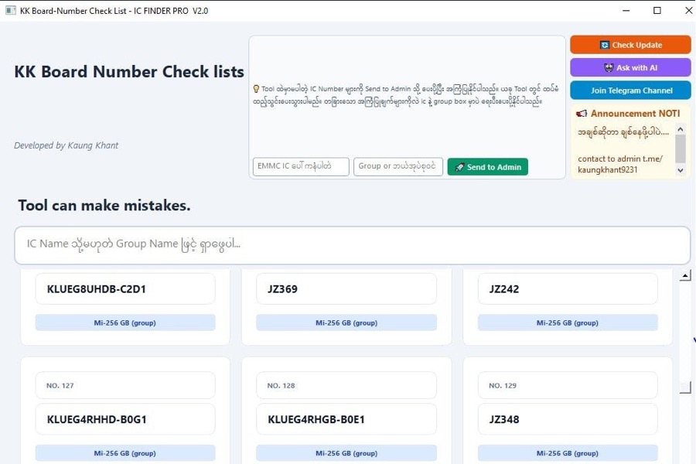Image resolution: width=696 pixels, height=464 pixels.
Task: Click the announcement scroll up arrow
Action: (x=680, y=129)
